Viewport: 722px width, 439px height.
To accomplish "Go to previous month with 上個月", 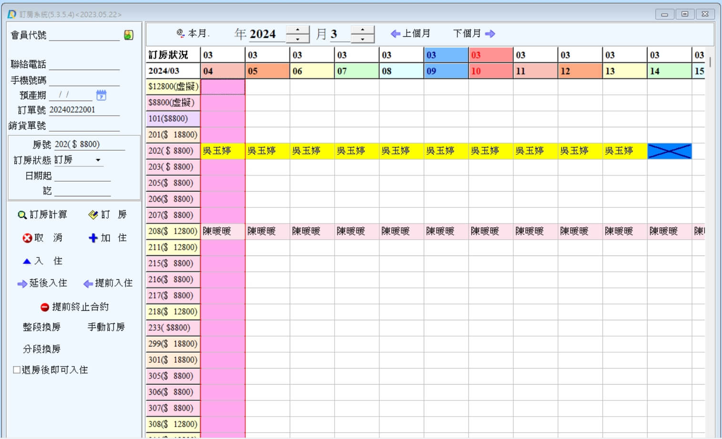I will [410, 33].
